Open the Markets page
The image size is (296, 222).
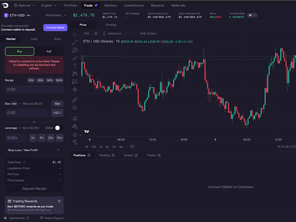coord(110,6)
